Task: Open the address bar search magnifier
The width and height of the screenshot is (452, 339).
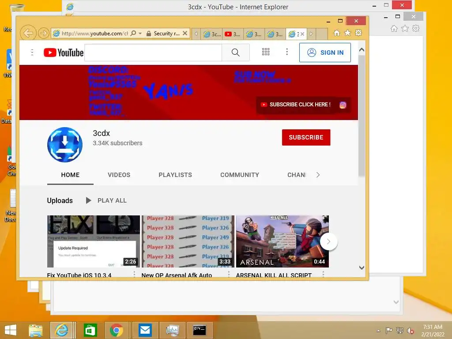Action: (133, 34)
